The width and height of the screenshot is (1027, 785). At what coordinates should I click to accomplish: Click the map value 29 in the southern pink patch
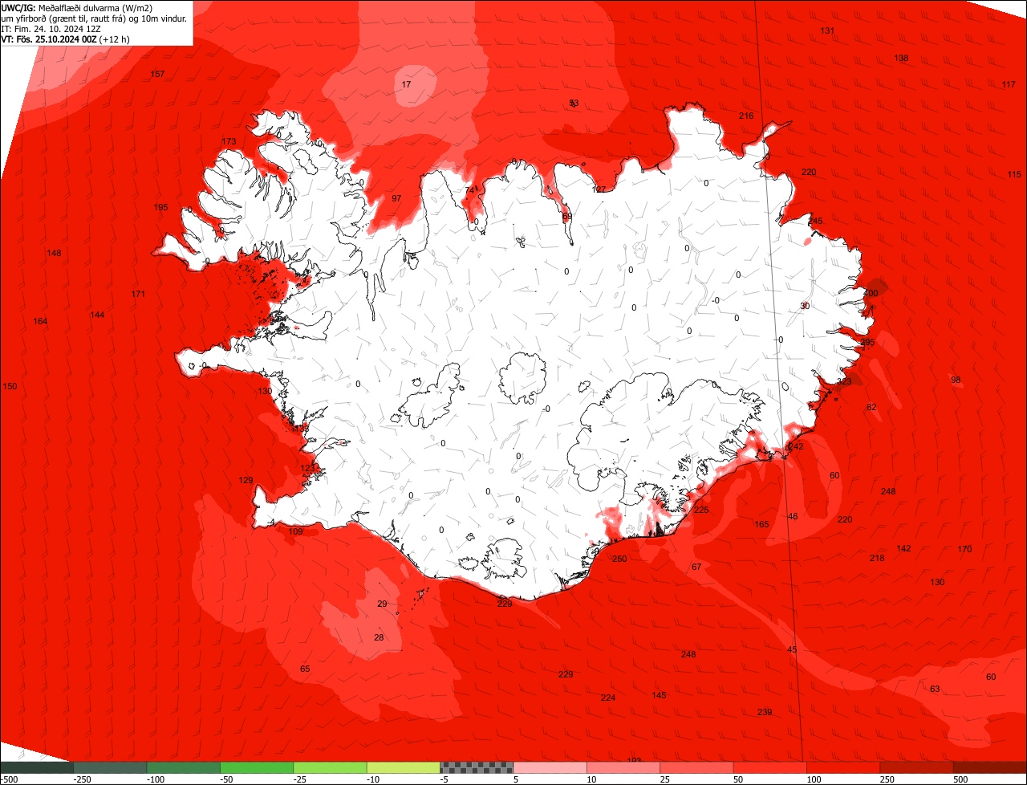[x=382, y=604]
